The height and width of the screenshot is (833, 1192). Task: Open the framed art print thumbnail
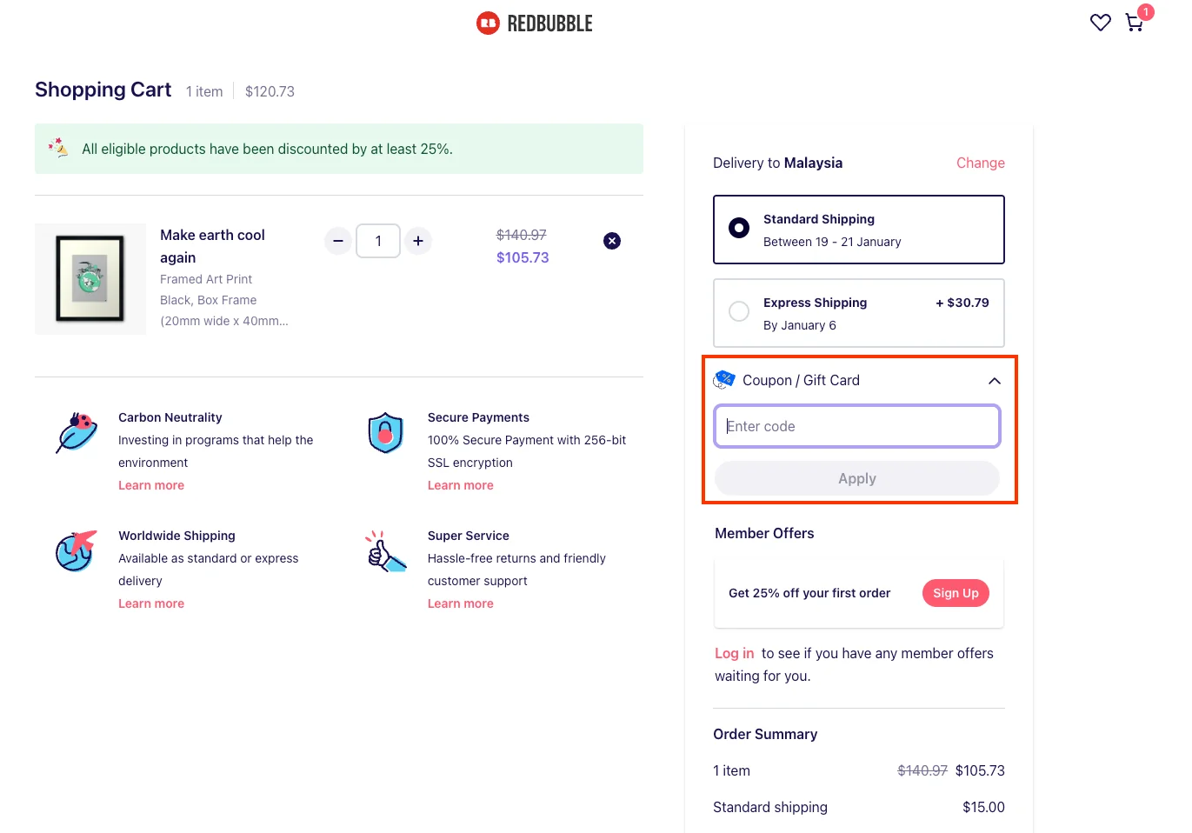pos(90,279)
